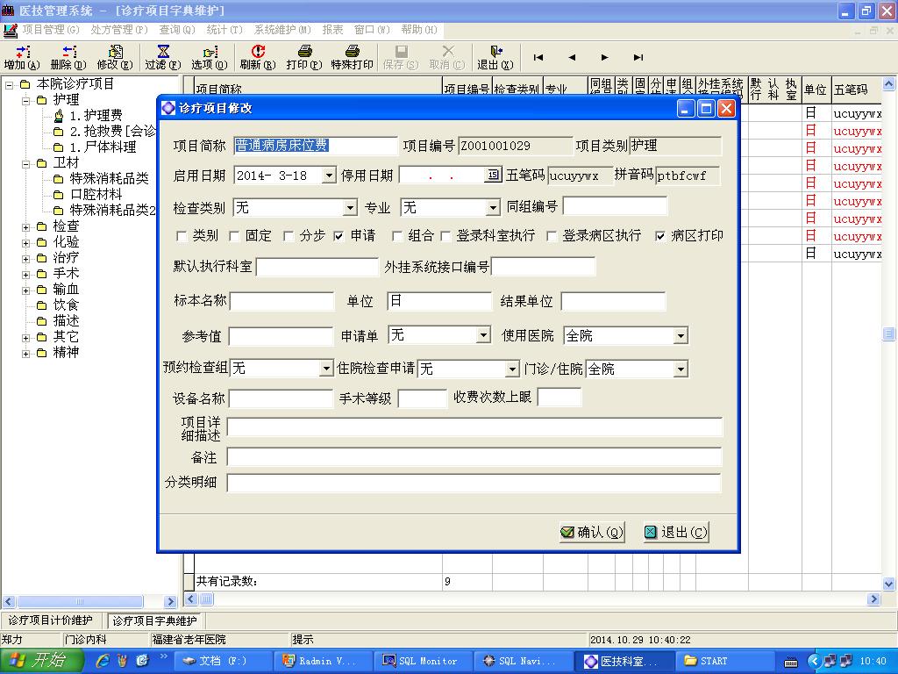Open the 检查类别 dropdown

[x=350, y=207]
